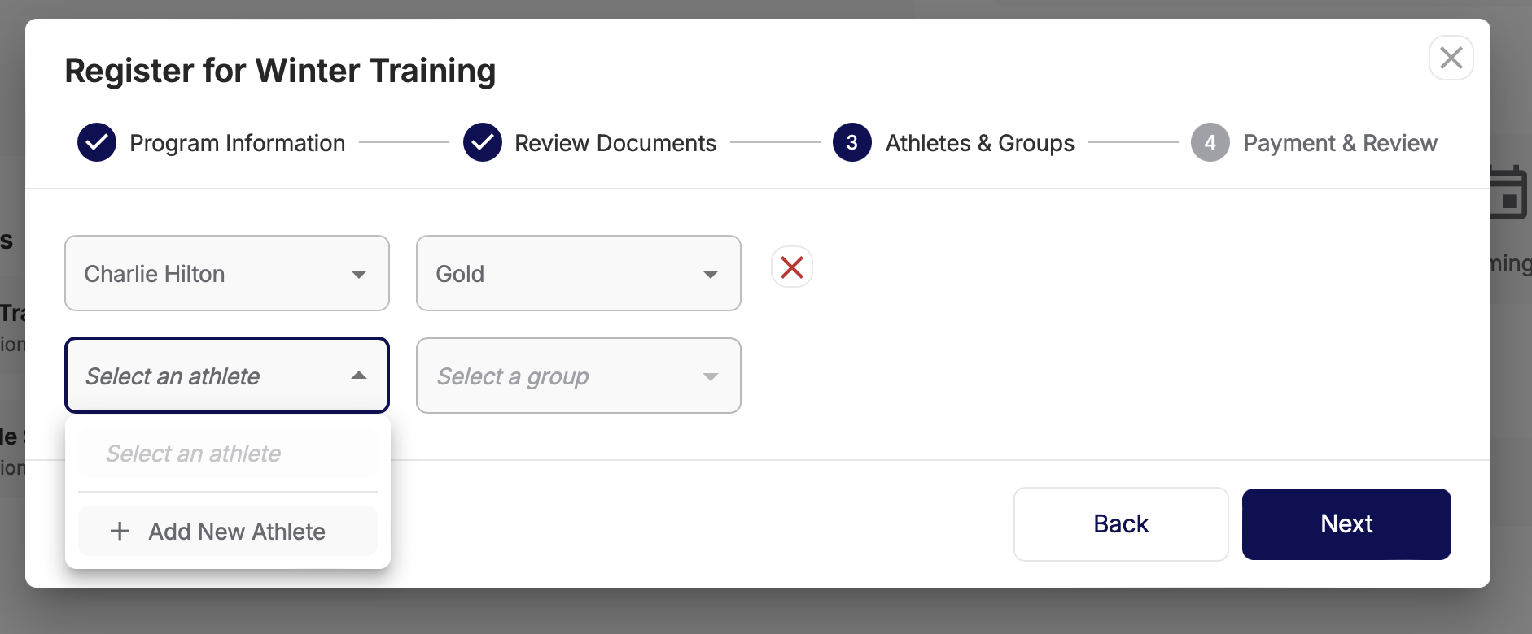Collapse the open Select an athlete dropdown
1532x634 pixels.
[227, 376]
